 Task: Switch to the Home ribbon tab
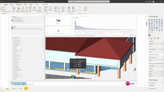[x=6, y=5]
